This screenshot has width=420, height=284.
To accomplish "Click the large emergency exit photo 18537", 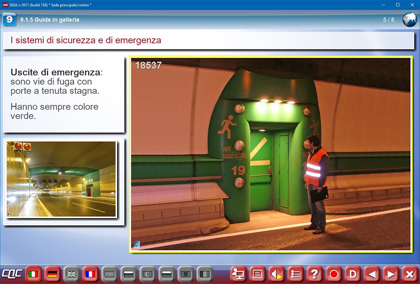I will [x=270, y=154].
